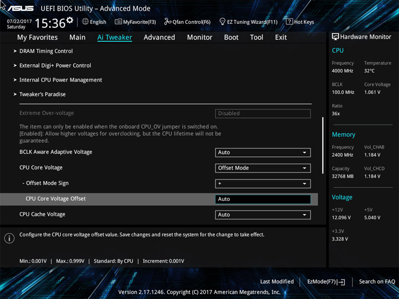Open Qfan Control(F6) fan icon
Image resolution: width=399 pixels, height=299 pixels.
(x=167, y=22)
